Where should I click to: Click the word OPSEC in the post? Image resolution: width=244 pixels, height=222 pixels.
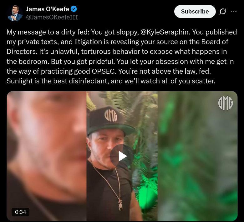[x=104, y=71]
